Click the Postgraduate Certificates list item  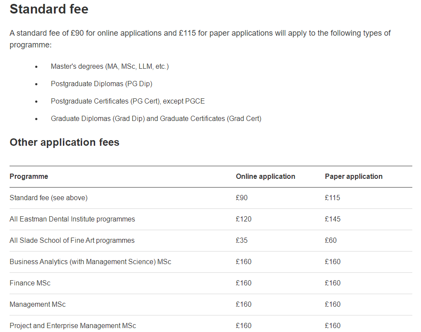click(127, 101)
